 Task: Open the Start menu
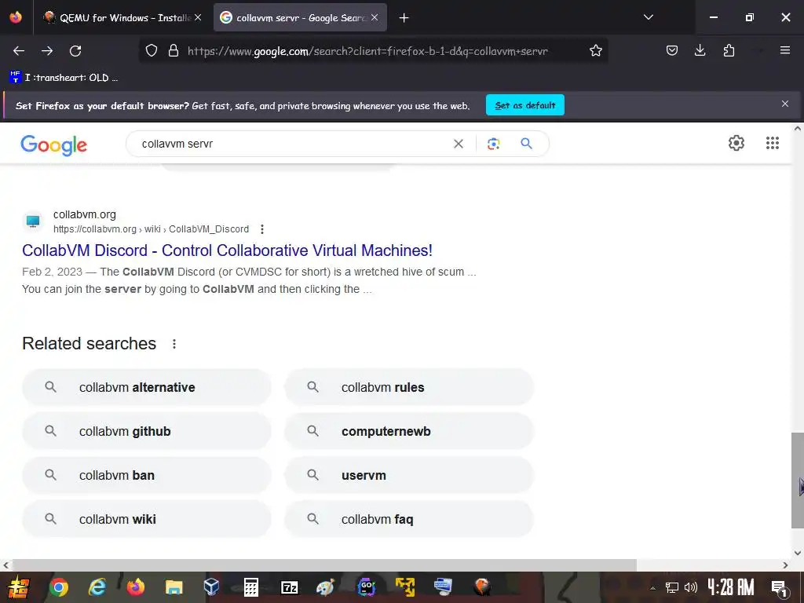[17, 587]
